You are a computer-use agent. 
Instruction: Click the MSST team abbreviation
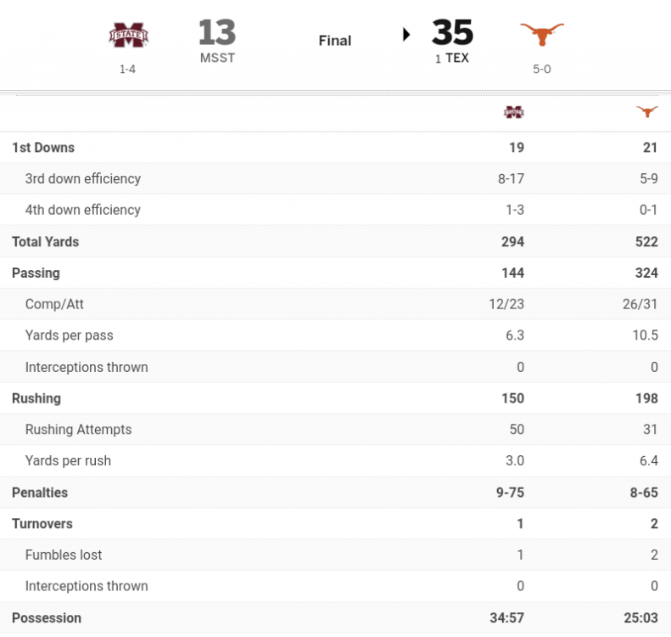click(217, 58)
